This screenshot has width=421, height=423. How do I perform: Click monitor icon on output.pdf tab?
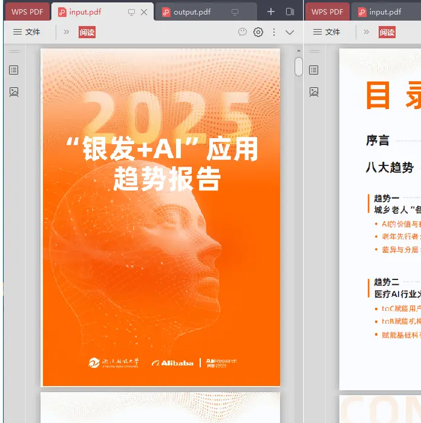235,12
